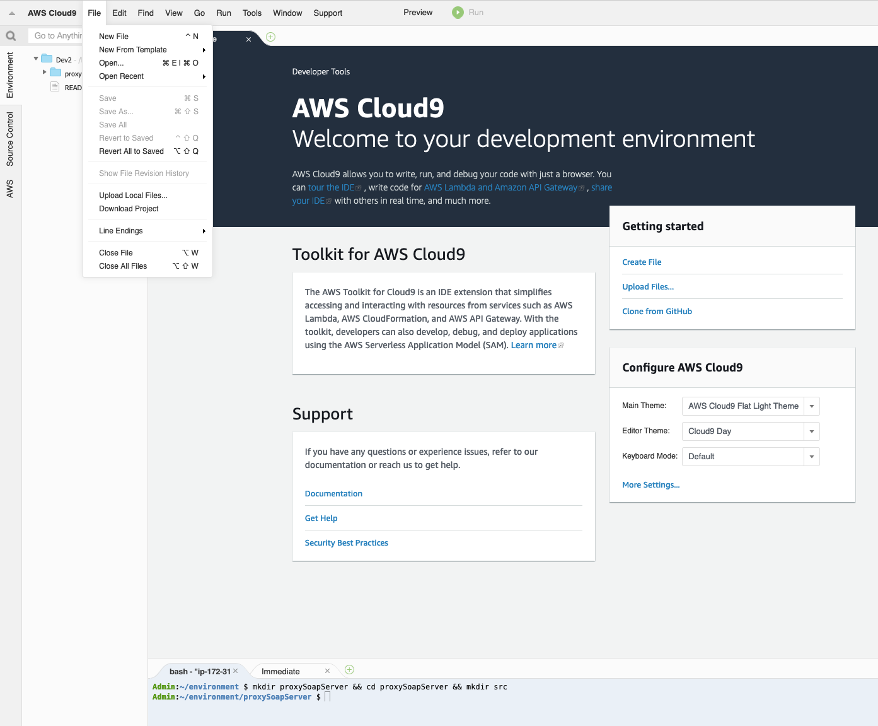Close the Immediate tab
Screen dimensions: 878x726
pos(327,671)
